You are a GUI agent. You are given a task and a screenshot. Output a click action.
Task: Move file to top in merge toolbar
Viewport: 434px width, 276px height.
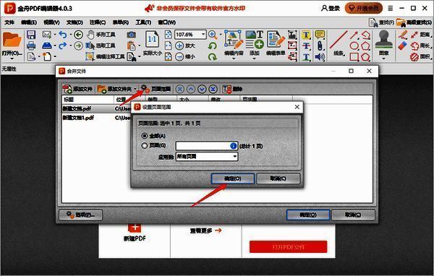(180, 89)
